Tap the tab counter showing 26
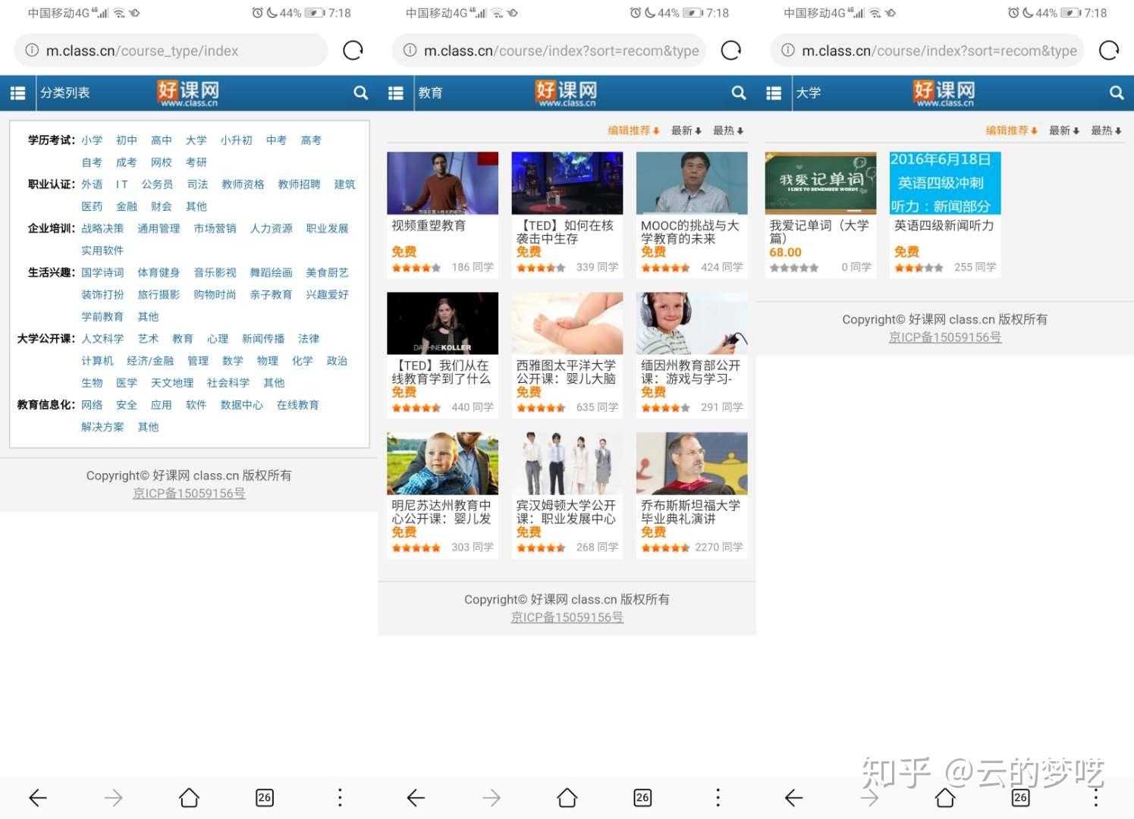The height and width of the screenshot is (819, 1134). 264,797
